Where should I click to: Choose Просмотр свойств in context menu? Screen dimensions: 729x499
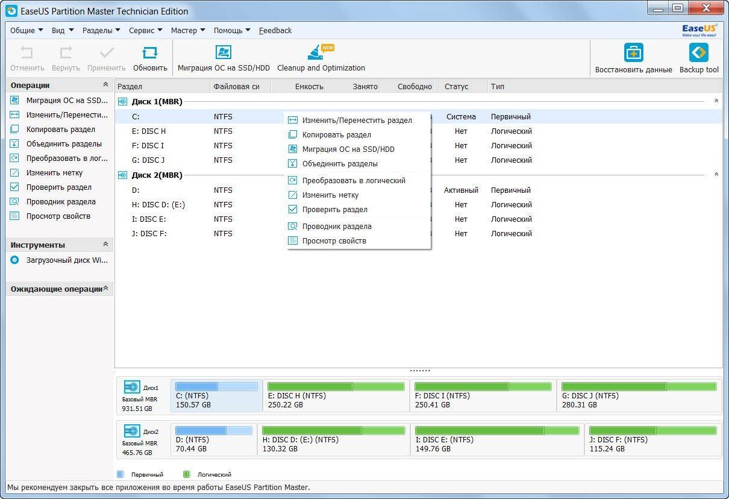coord(358,240)
